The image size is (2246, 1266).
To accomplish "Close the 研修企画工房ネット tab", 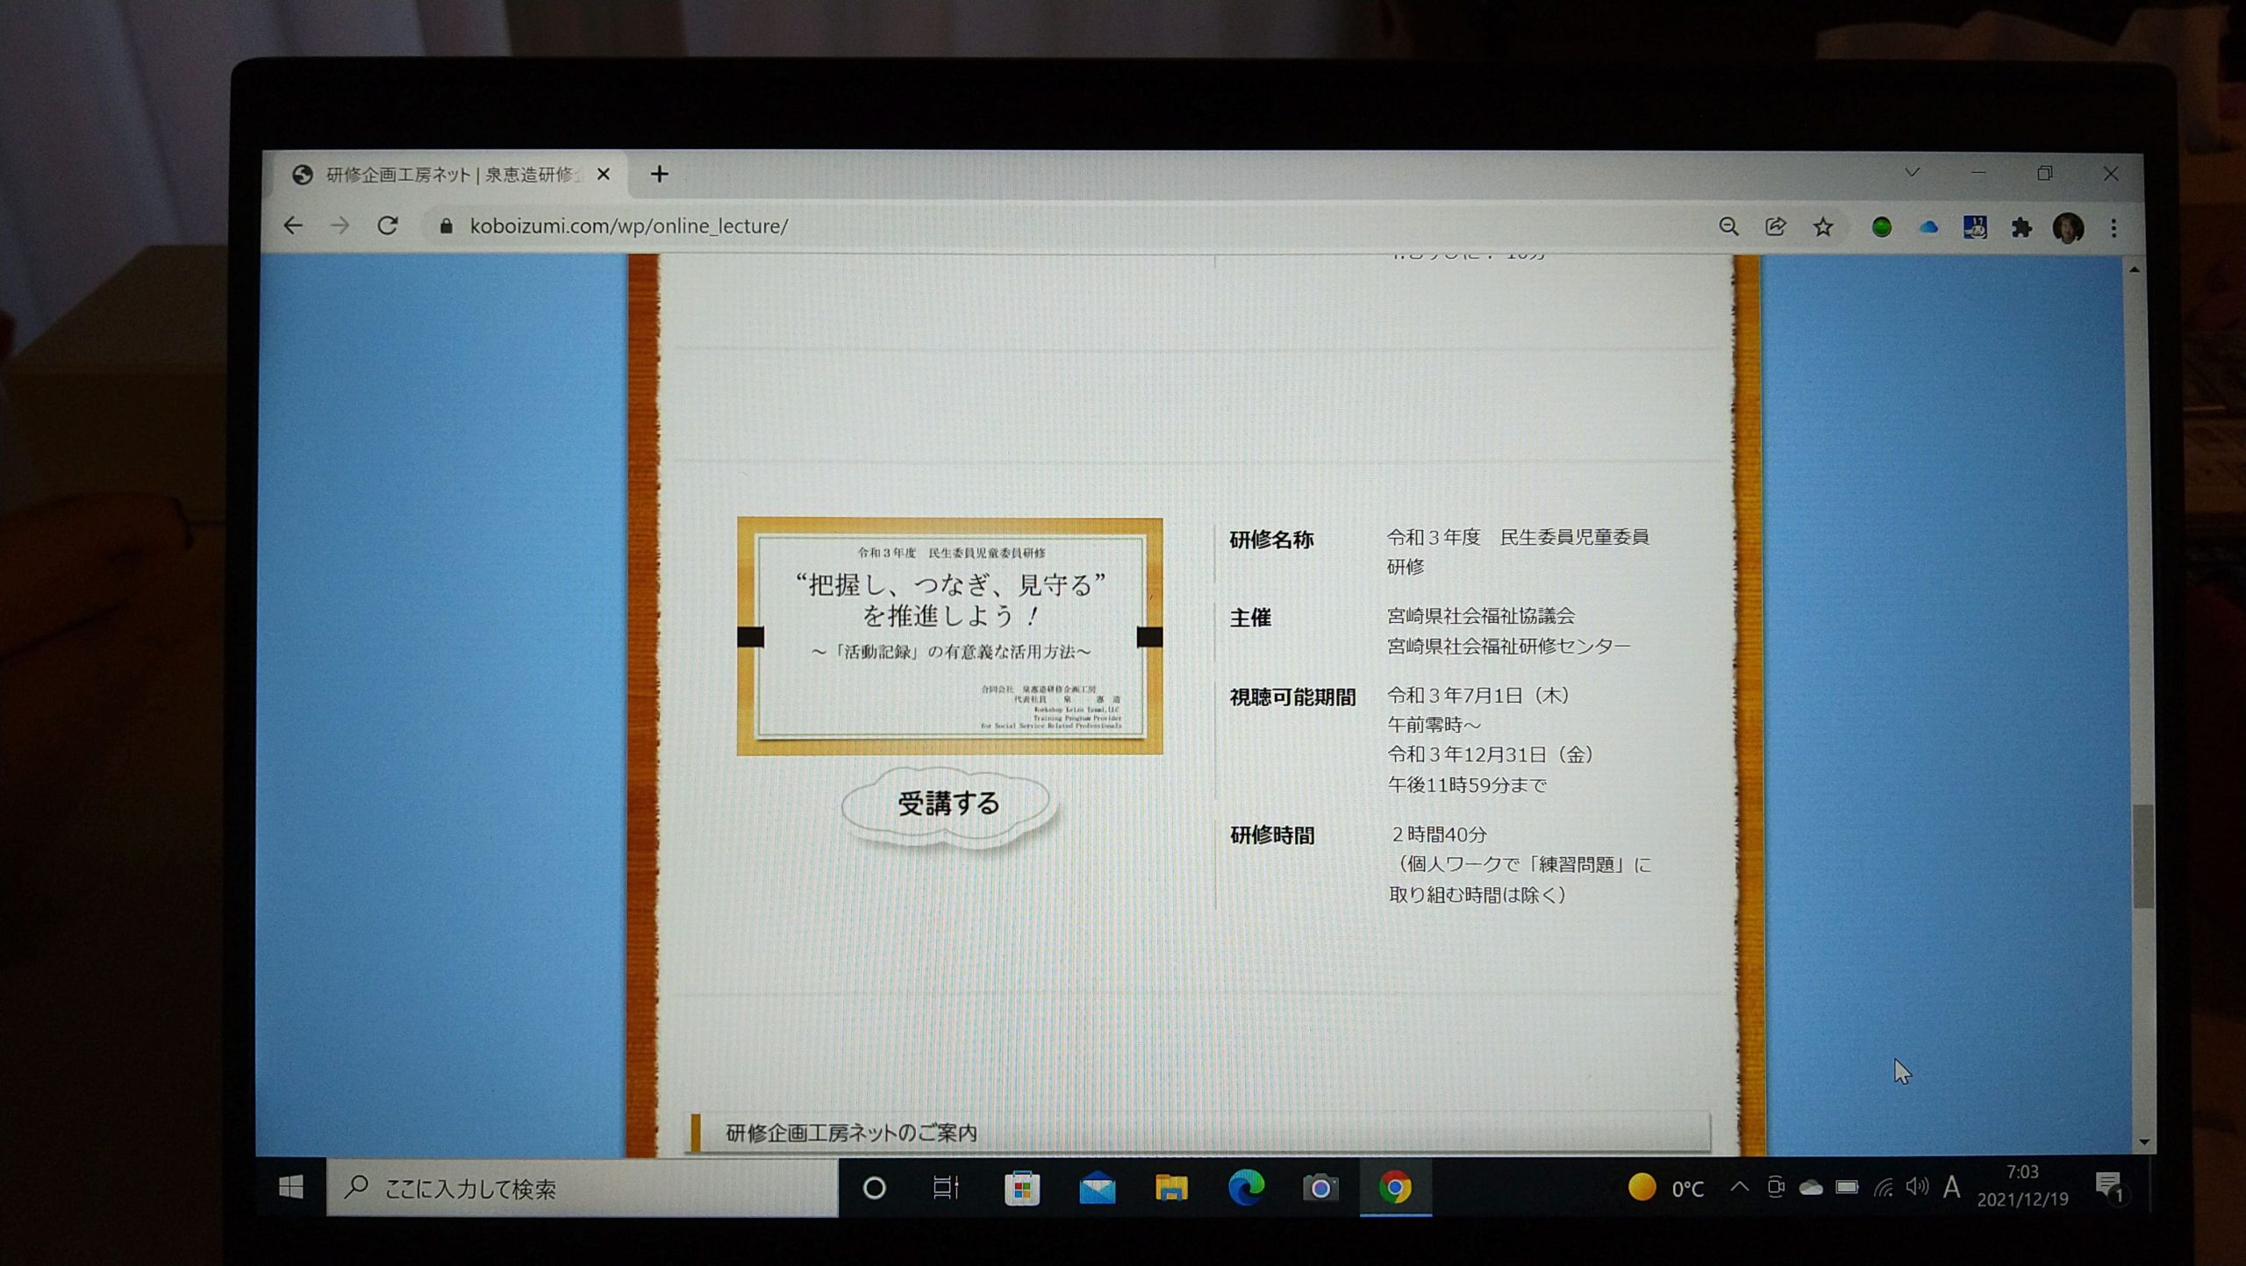I will click(603, 175).
